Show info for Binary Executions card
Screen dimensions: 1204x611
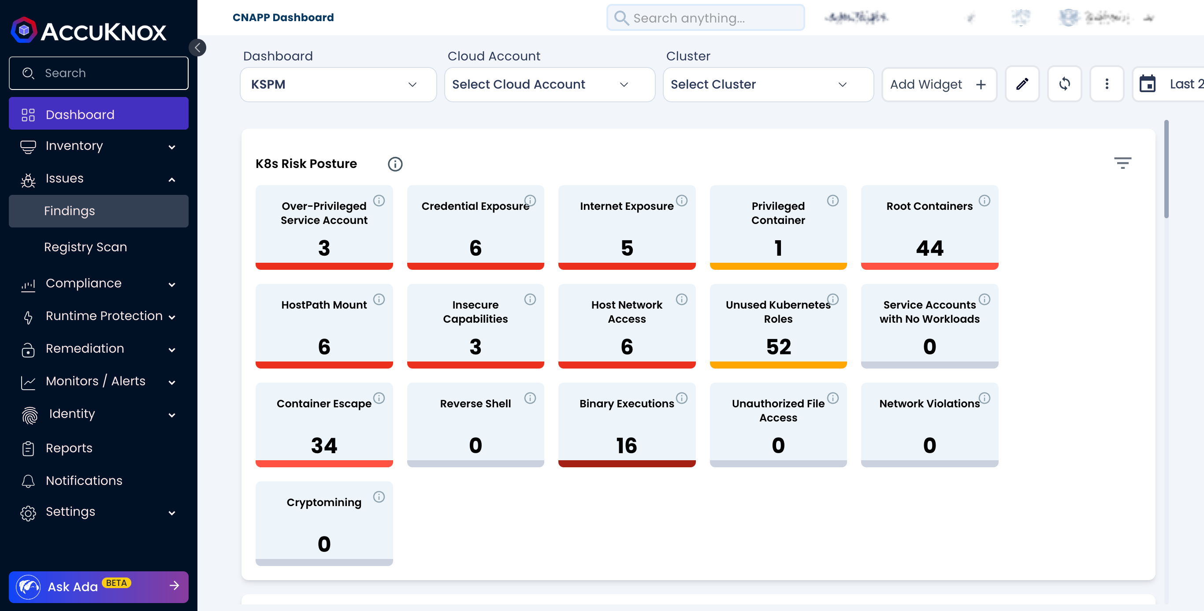coord(682,398)
